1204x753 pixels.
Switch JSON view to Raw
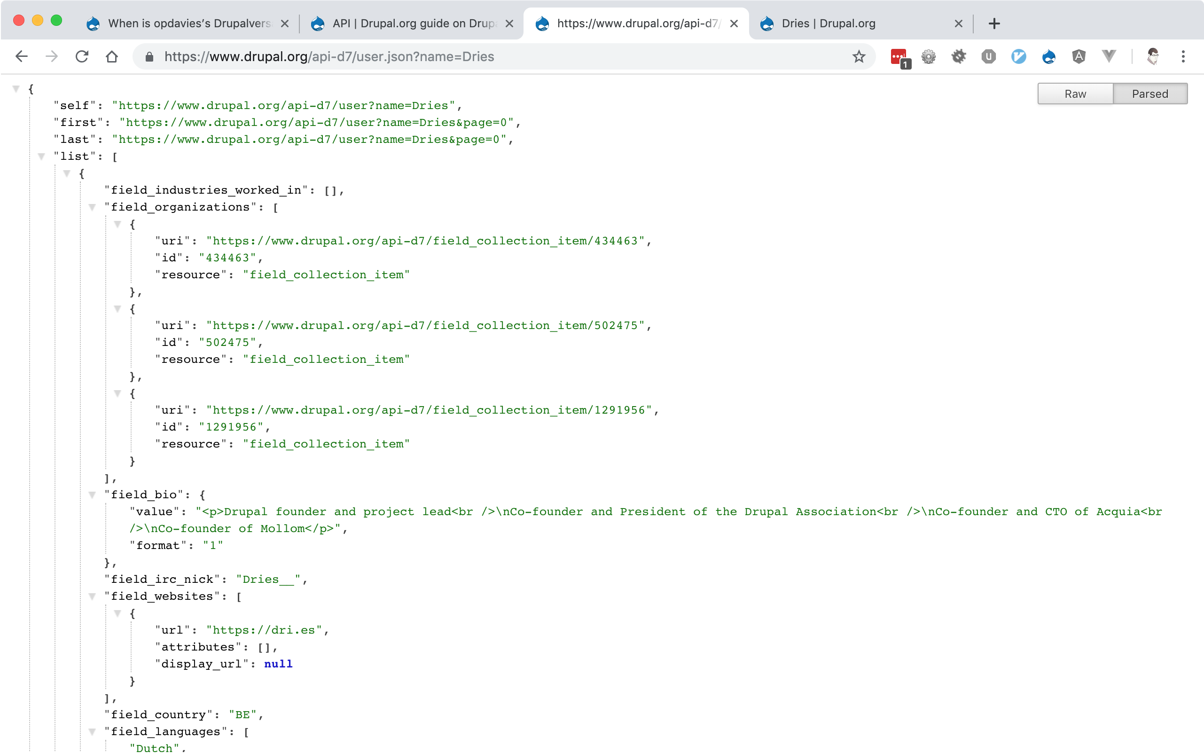point(1075,94)
